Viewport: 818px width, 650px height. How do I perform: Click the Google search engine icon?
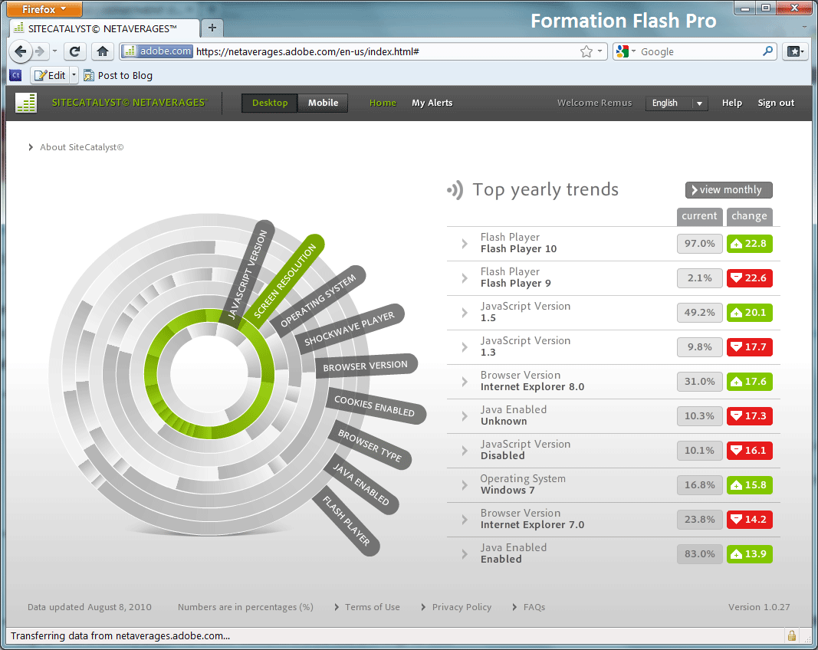623,51
